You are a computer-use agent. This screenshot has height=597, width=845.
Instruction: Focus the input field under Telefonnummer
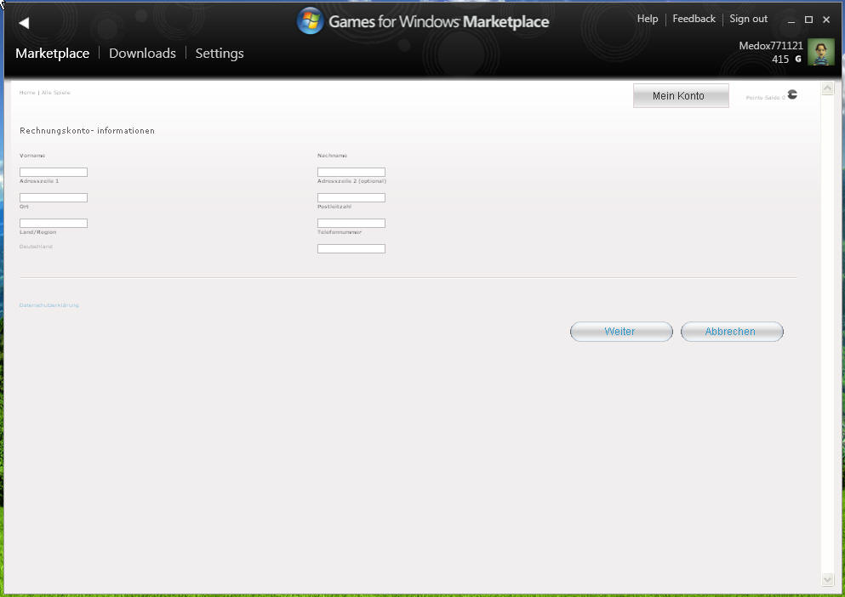coord(351,248)
